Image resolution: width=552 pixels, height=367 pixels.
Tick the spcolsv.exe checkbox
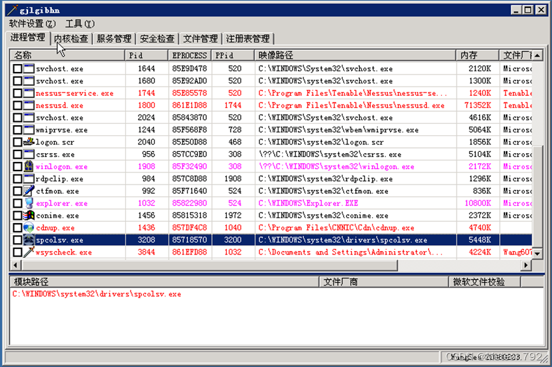[17, 240]
